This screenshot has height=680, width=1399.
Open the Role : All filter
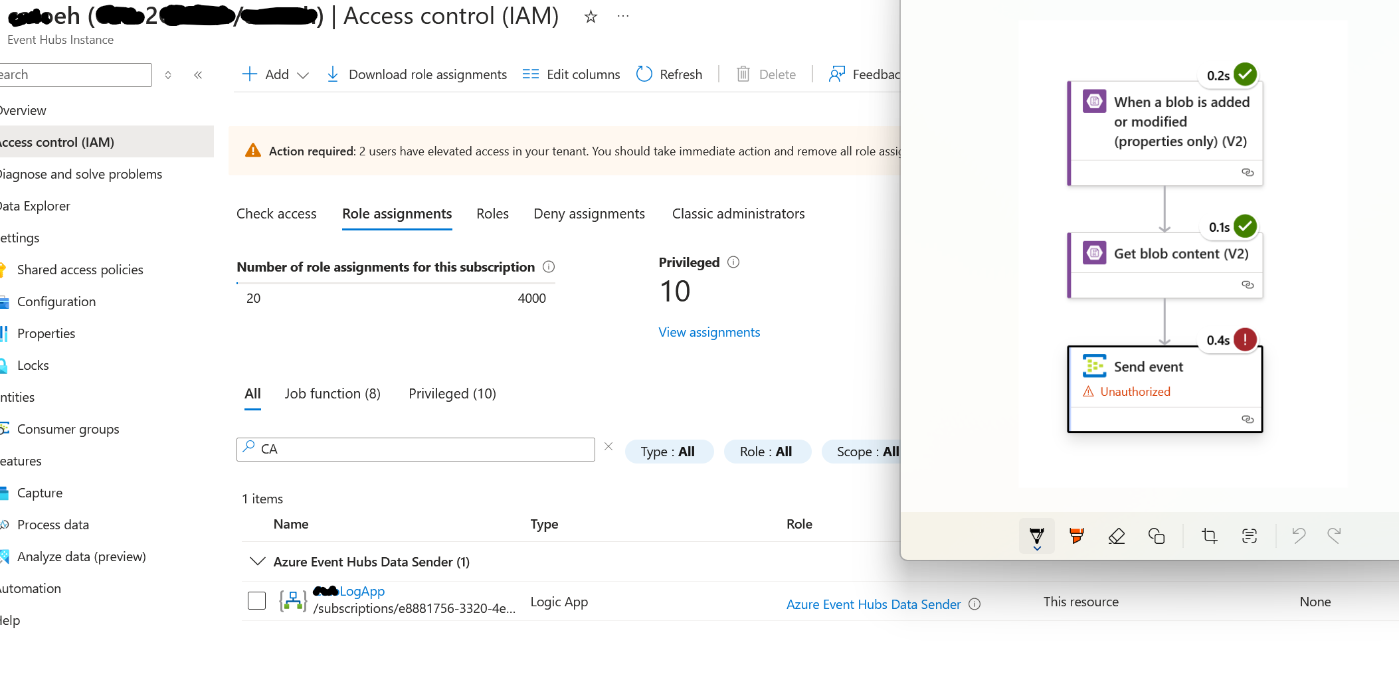point(767,452)
